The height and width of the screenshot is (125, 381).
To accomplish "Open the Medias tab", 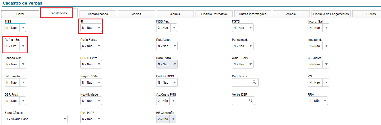I will [x=136, y=14].
